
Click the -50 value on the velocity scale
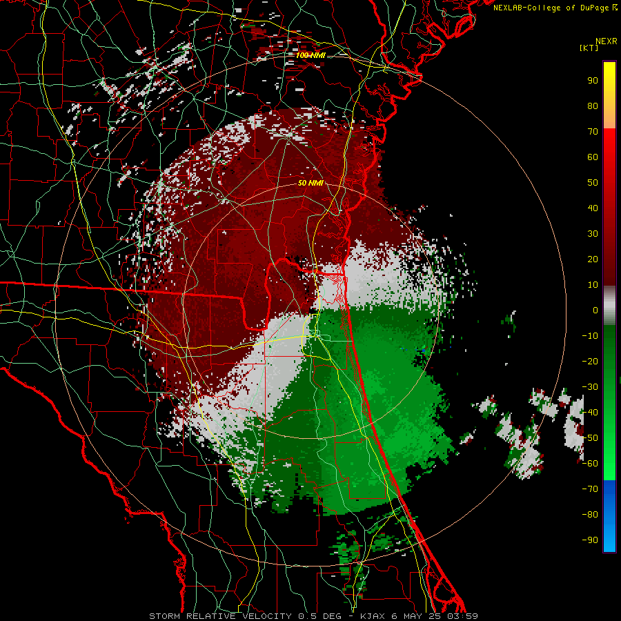click(x=590, y=438)
